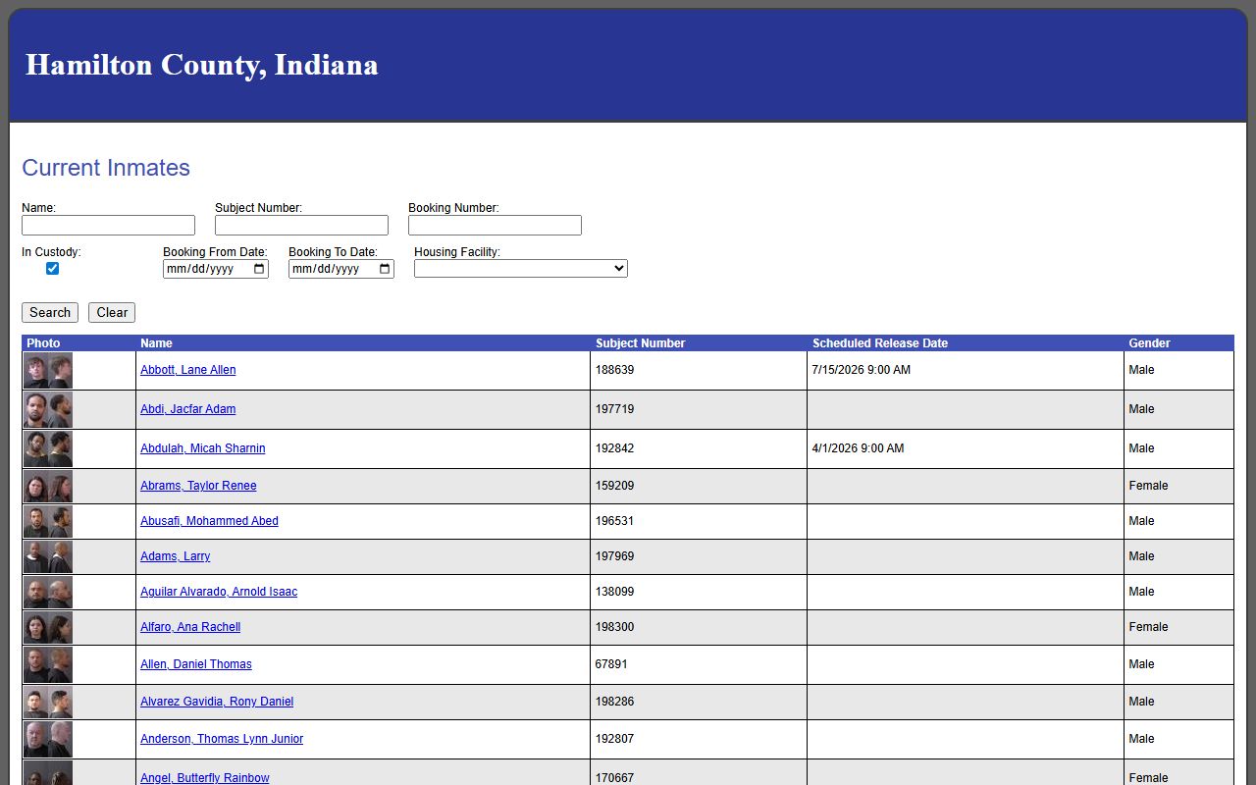Click mugshot photo of Aguilar Alvarado
The height and width of the screenshot is (785, 1256).
(x=48, y=593)
